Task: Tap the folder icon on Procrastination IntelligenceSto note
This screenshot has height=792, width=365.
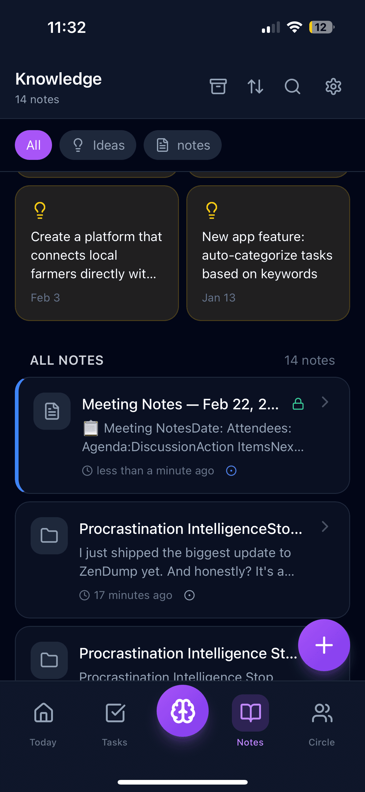Action: point(49,535)
